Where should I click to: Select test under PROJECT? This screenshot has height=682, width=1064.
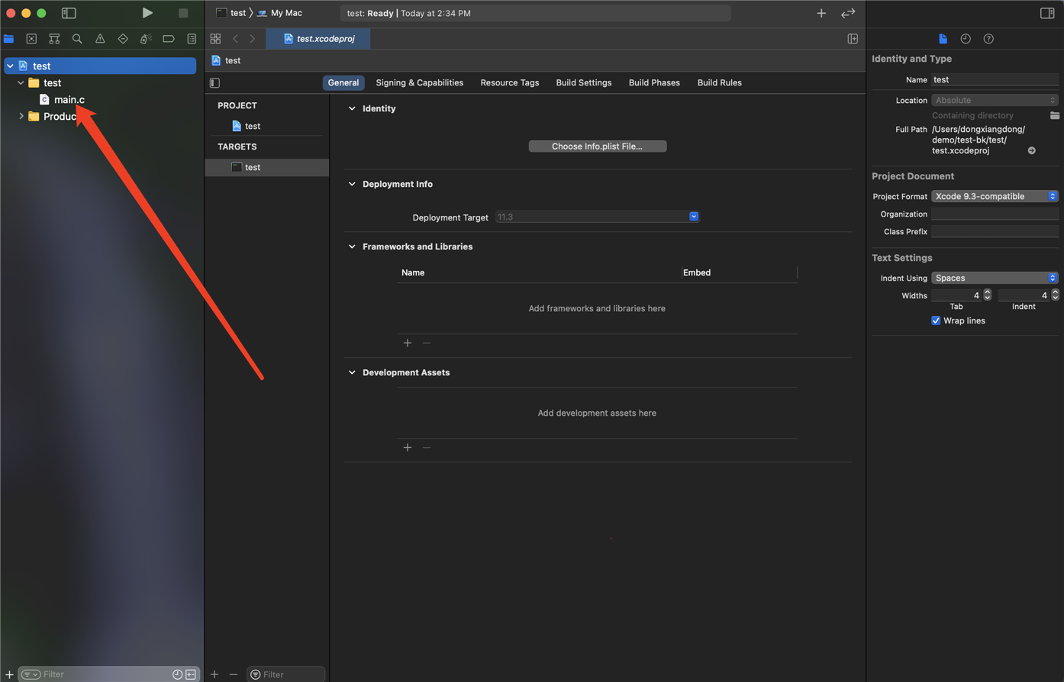click(x=253, y=127)
